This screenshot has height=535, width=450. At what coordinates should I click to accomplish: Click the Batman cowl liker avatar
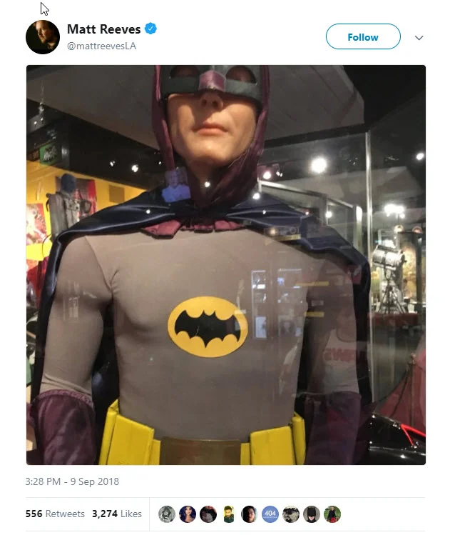(312, 514)
